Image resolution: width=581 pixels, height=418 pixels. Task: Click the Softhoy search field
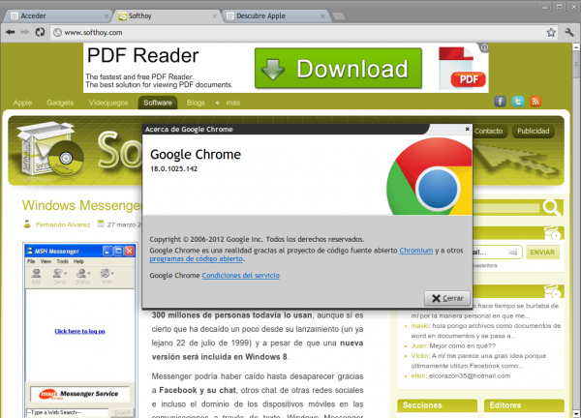coord(505,208)
